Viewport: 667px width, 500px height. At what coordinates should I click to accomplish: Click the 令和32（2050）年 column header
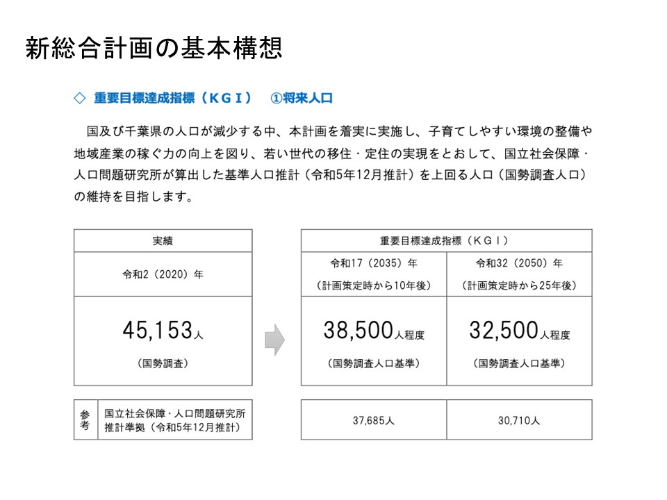(x=519, y=264)
